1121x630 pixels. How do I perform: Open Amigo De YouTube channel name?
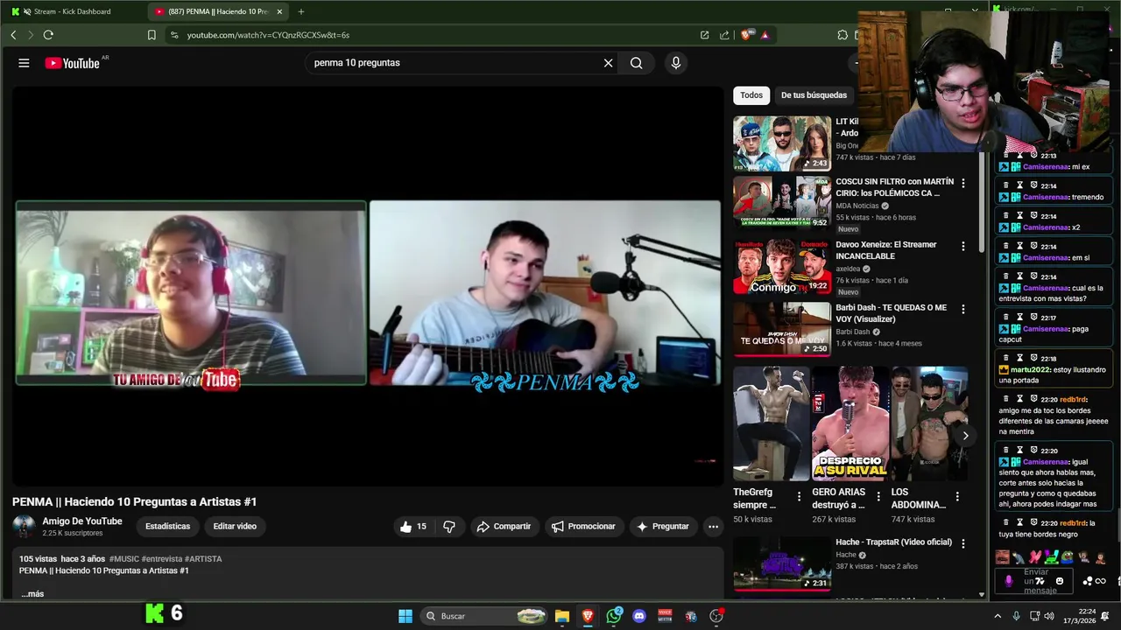pos(82,521)
